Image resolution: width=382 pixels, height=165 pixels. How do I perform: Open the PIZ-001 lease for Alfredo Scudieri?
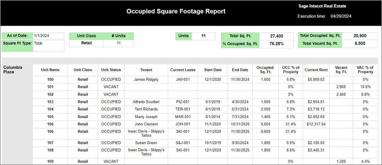point(183,102)
